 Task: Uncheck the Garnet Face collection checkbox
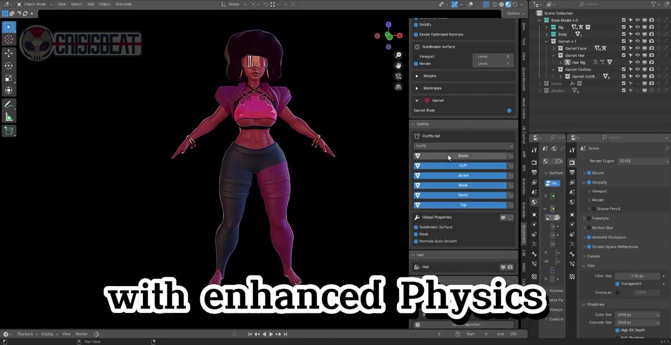(x=623, y=49)
